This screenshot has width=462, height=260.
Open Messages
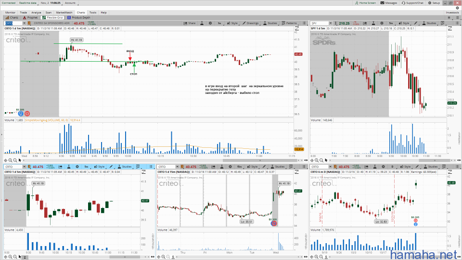[389, 3]
